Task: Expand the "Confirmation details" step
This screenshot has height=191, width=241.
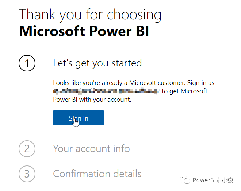Action: [97, 174]
